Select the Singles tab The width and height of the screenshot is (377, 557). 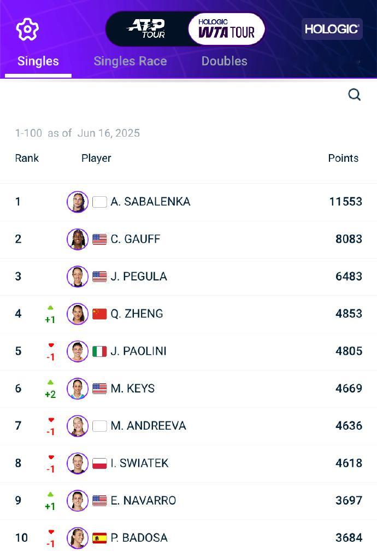click(38, 61)
